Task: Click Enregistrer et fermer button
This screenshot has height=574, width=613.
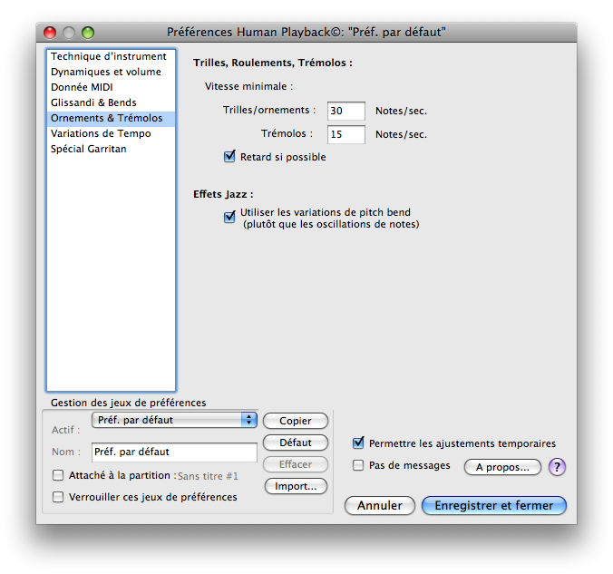Action: [493, 505]
